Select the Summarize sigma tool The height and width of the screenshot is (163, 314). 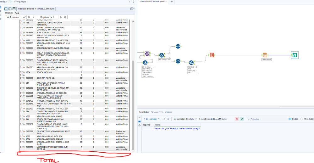point(212,55)
